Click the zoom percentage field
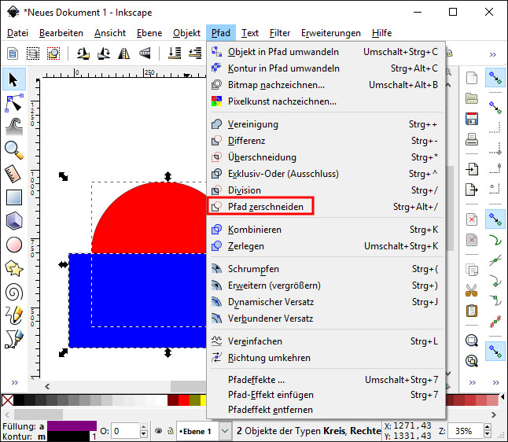 point(466,431)
